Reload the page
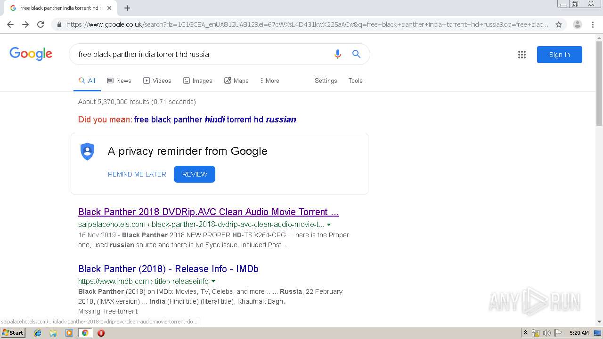Screen dimensions: 603x339 pyautogui.click(x=41, y=24)
